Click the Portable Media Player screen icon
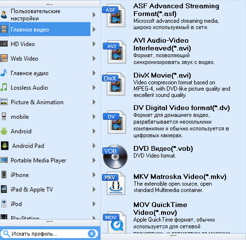The width and height of the screenshot is (246, 240). click(4, 160)
